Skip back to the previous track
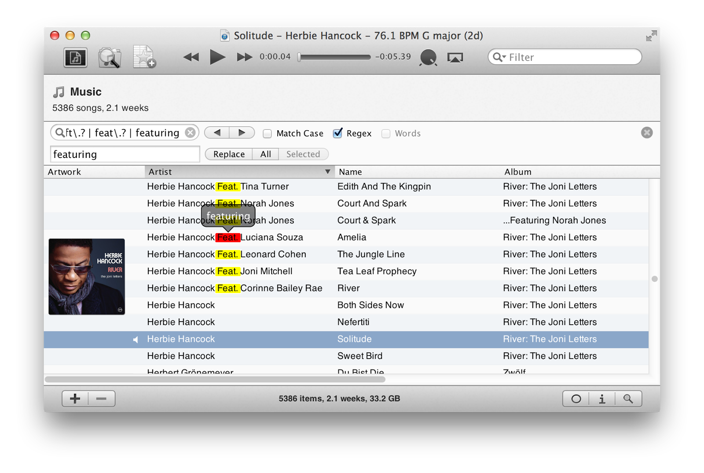Screen dimensions: 704x473 click(191, 57)
